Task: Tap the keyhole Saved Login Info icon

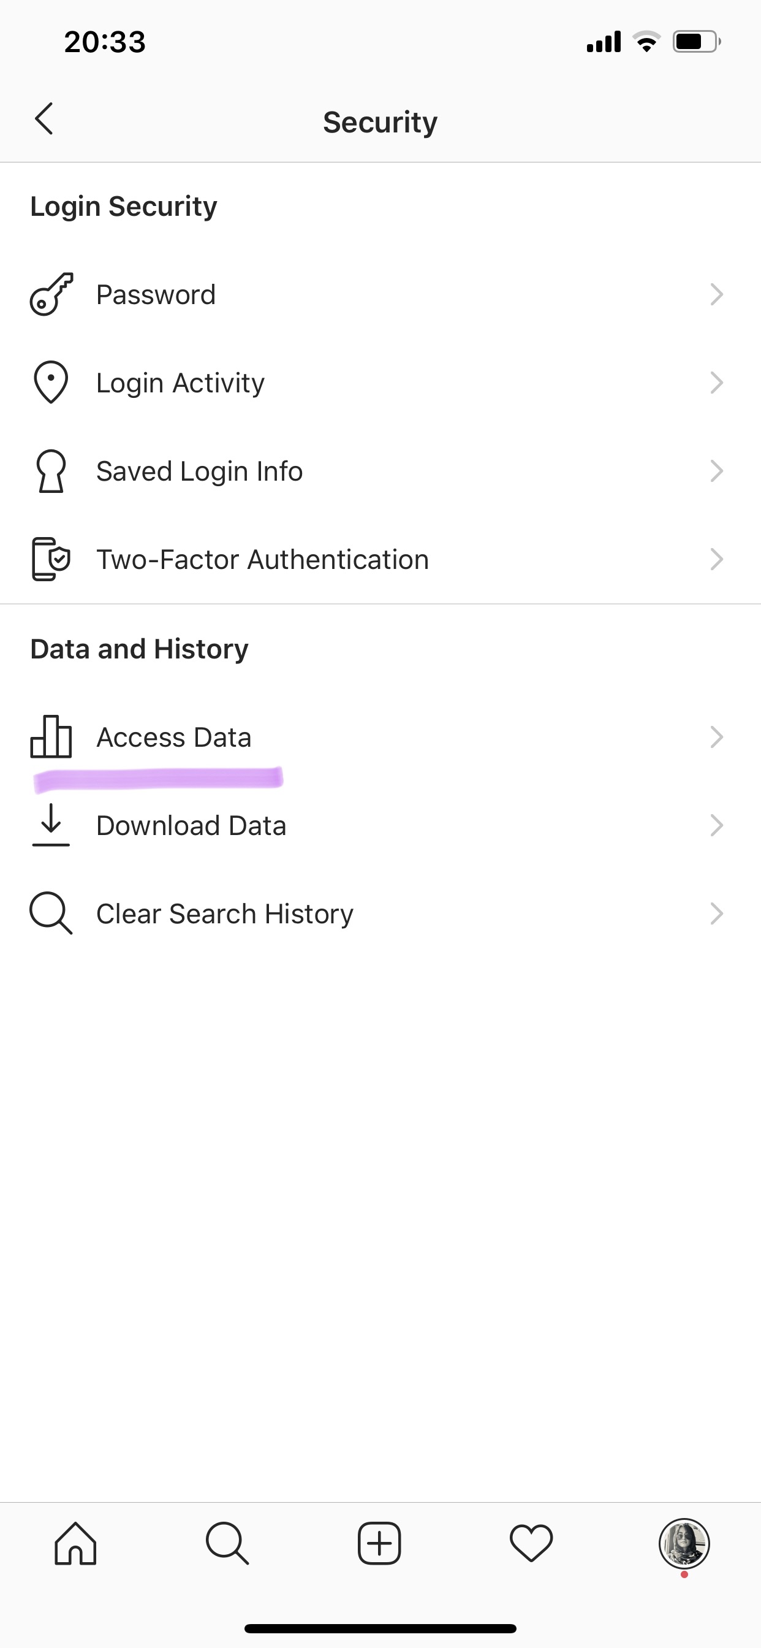Action: point(51,471)
